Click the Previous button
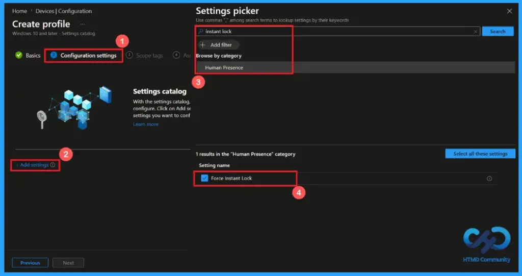This screenshot has width=522, height=276. [x=30, y=263]
